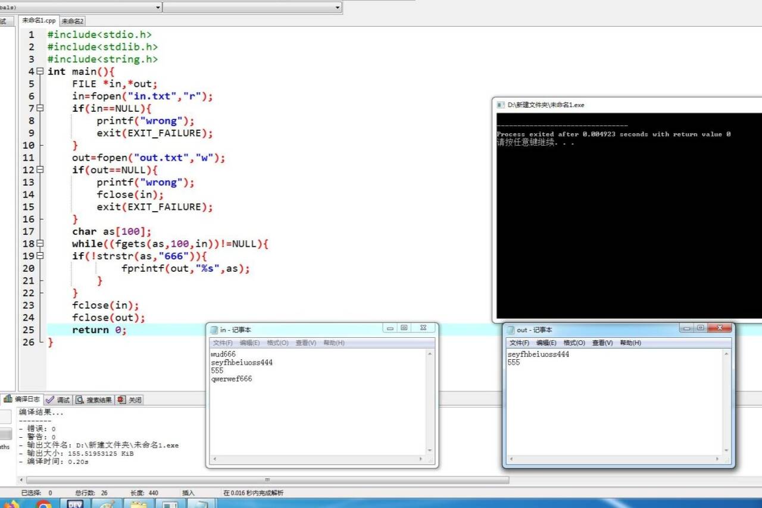Open 帮助(H) menu in the out - 记事本 window
This screenshot has height=508, width=762.
630,343
